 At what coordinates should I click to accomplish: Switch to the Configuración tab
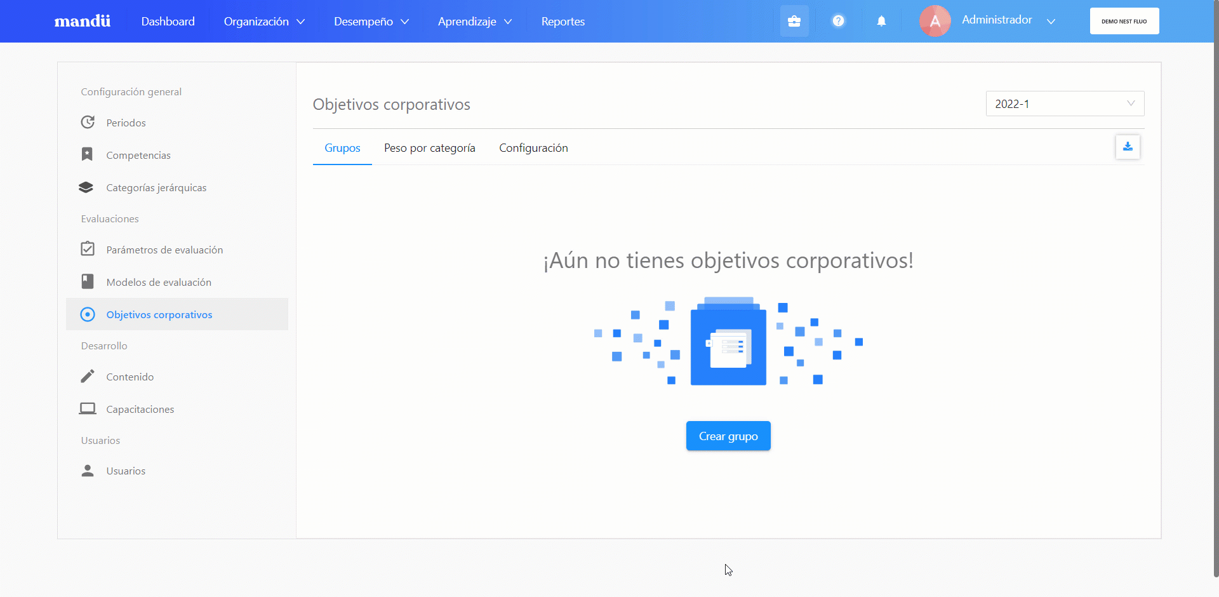click(x=533, y=148)
